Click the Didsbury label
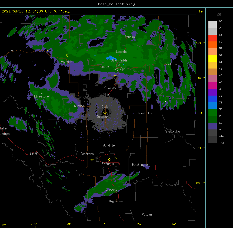 click(104, 117)
